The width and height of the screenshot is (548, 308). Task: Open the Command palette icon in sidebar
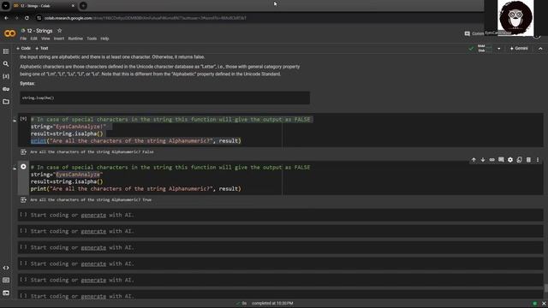click(6, 280)
